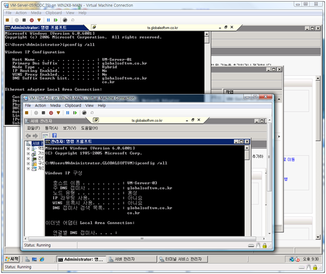326x274 pixels.
Task: Reset VM-VISTA-01 with green play-bar icon
Action: [75, 113]
